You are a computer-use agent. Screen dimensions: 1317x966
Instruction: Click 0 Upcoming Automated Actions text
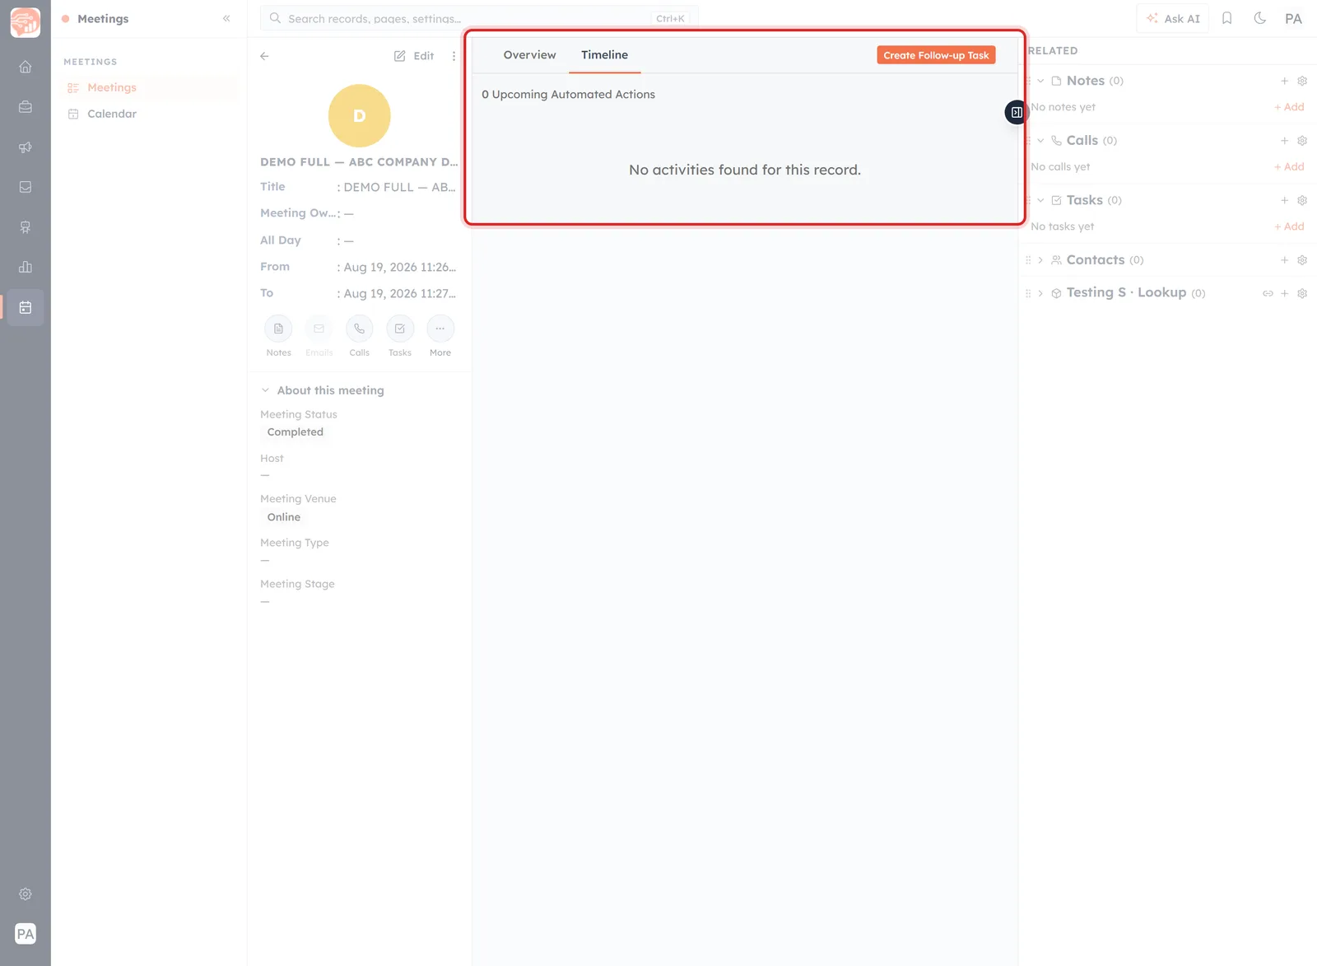(568, 95)
